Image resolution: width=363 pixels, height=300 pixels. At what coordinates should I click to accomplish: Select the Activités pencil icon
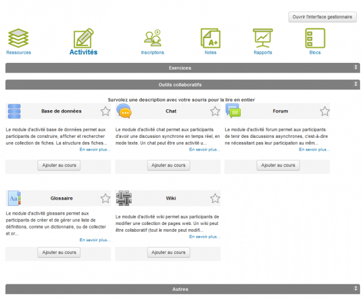click(83, 38)
